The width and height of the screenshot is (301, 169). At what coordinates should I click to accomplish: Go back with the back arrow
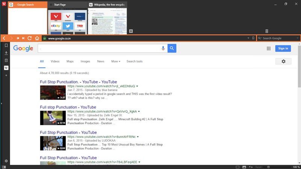4,38
